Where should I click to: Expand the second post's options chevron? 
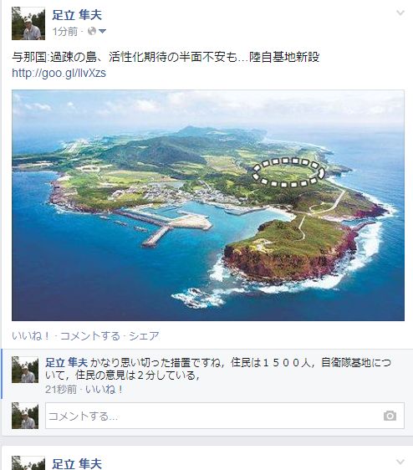tap(400, 462)
